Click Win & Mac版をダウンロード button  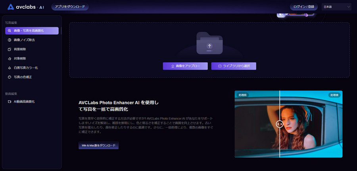[99, 145]
